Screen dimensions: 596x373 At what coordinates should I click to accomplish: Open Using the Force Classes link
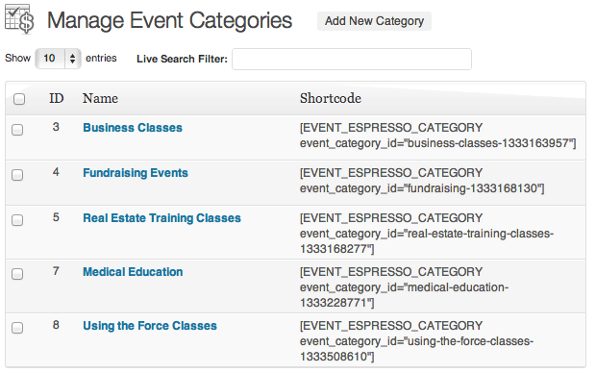pos(150,326)
